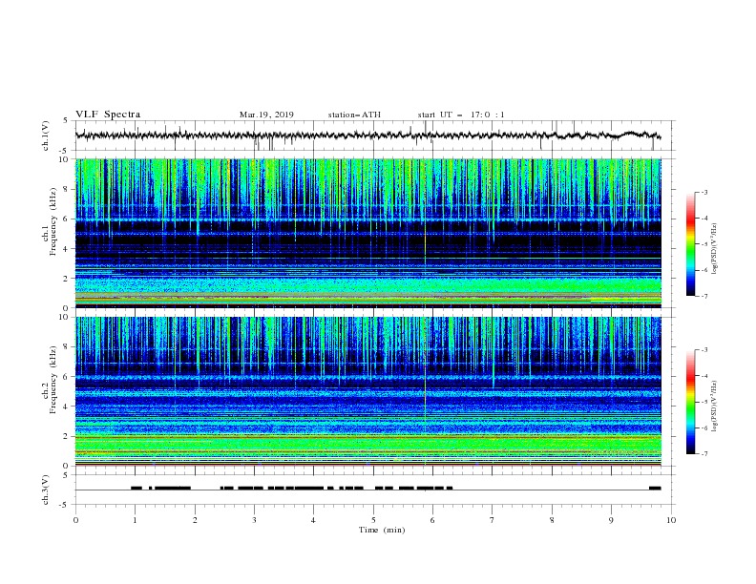Click the ch.3 voltage strip panel

(374, 490)
